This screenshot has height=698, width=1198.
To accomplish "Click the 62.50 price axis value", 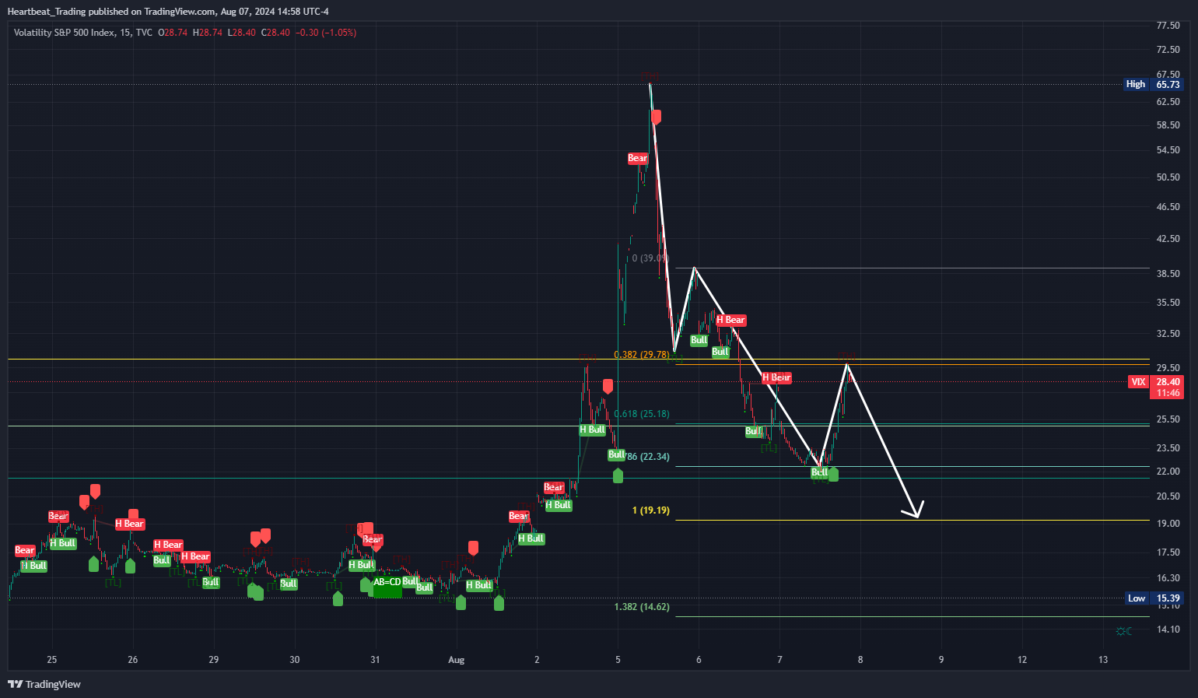I will pos(1168,101).
